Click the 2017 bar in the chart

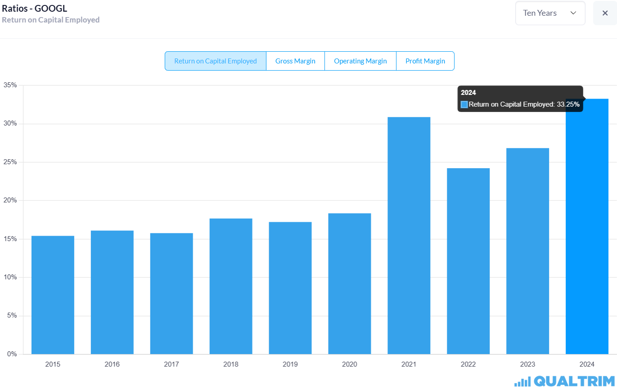click(171, 293)
